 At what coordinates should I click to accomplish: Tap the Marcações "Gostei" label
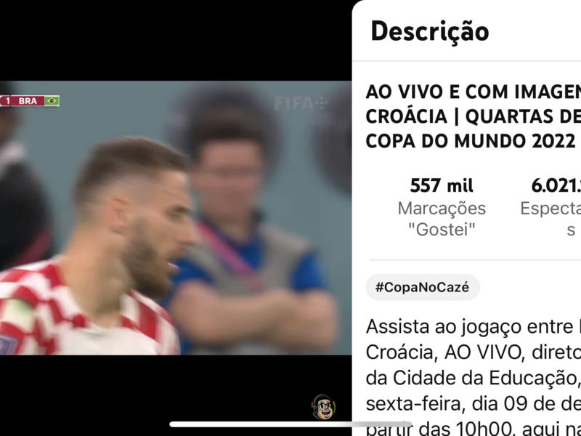442,219
